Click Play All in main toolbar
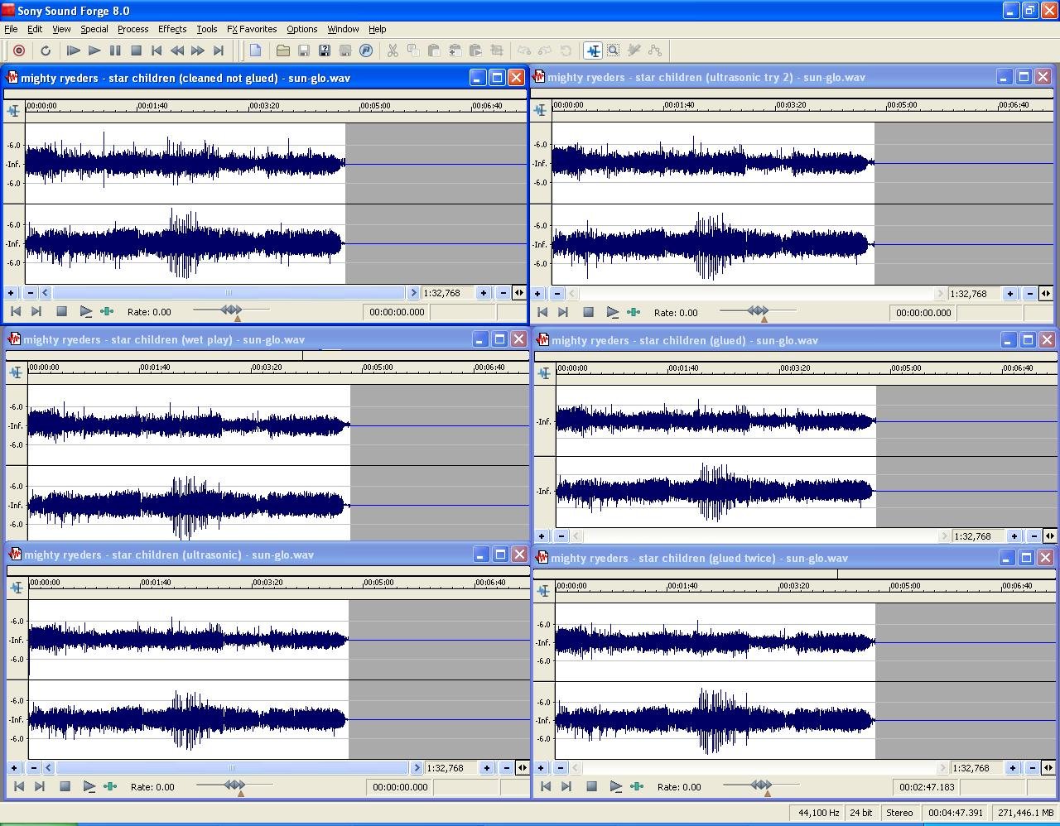Viewport: 1060px width, 826px height. pos(73,50)
